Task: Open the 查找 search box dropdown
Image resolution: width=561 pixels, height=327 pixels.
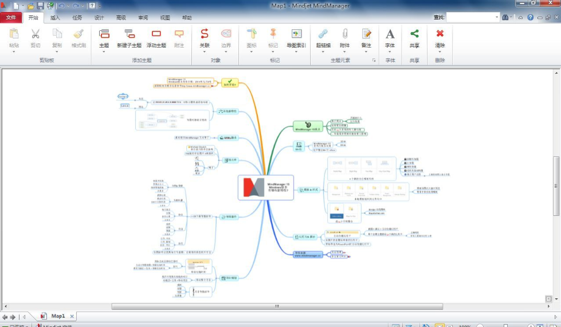Action: click(497, 18)
